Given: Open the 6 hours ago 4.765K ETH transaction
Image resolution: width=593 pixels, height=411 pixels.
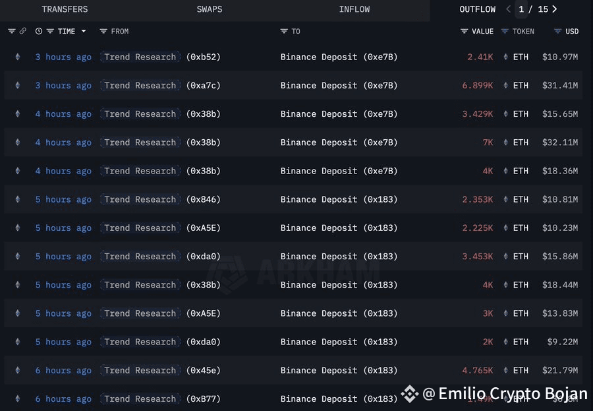Looking at the screenshot, I should click(63, 371).
